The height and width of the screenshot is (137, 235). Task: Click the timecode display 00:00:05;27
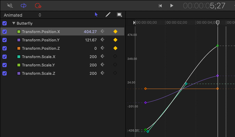(204, 6)
